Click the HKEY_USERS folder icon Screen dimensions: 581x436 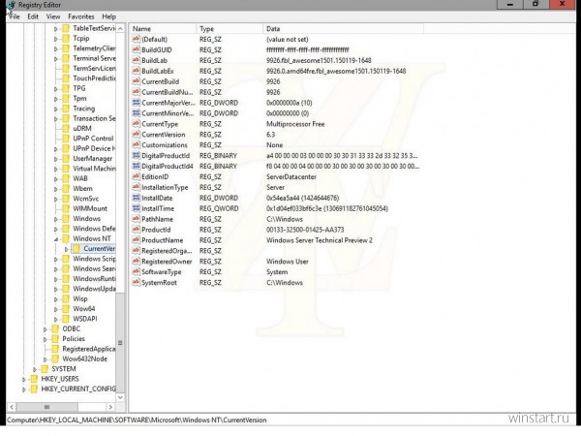coord(33,379)
